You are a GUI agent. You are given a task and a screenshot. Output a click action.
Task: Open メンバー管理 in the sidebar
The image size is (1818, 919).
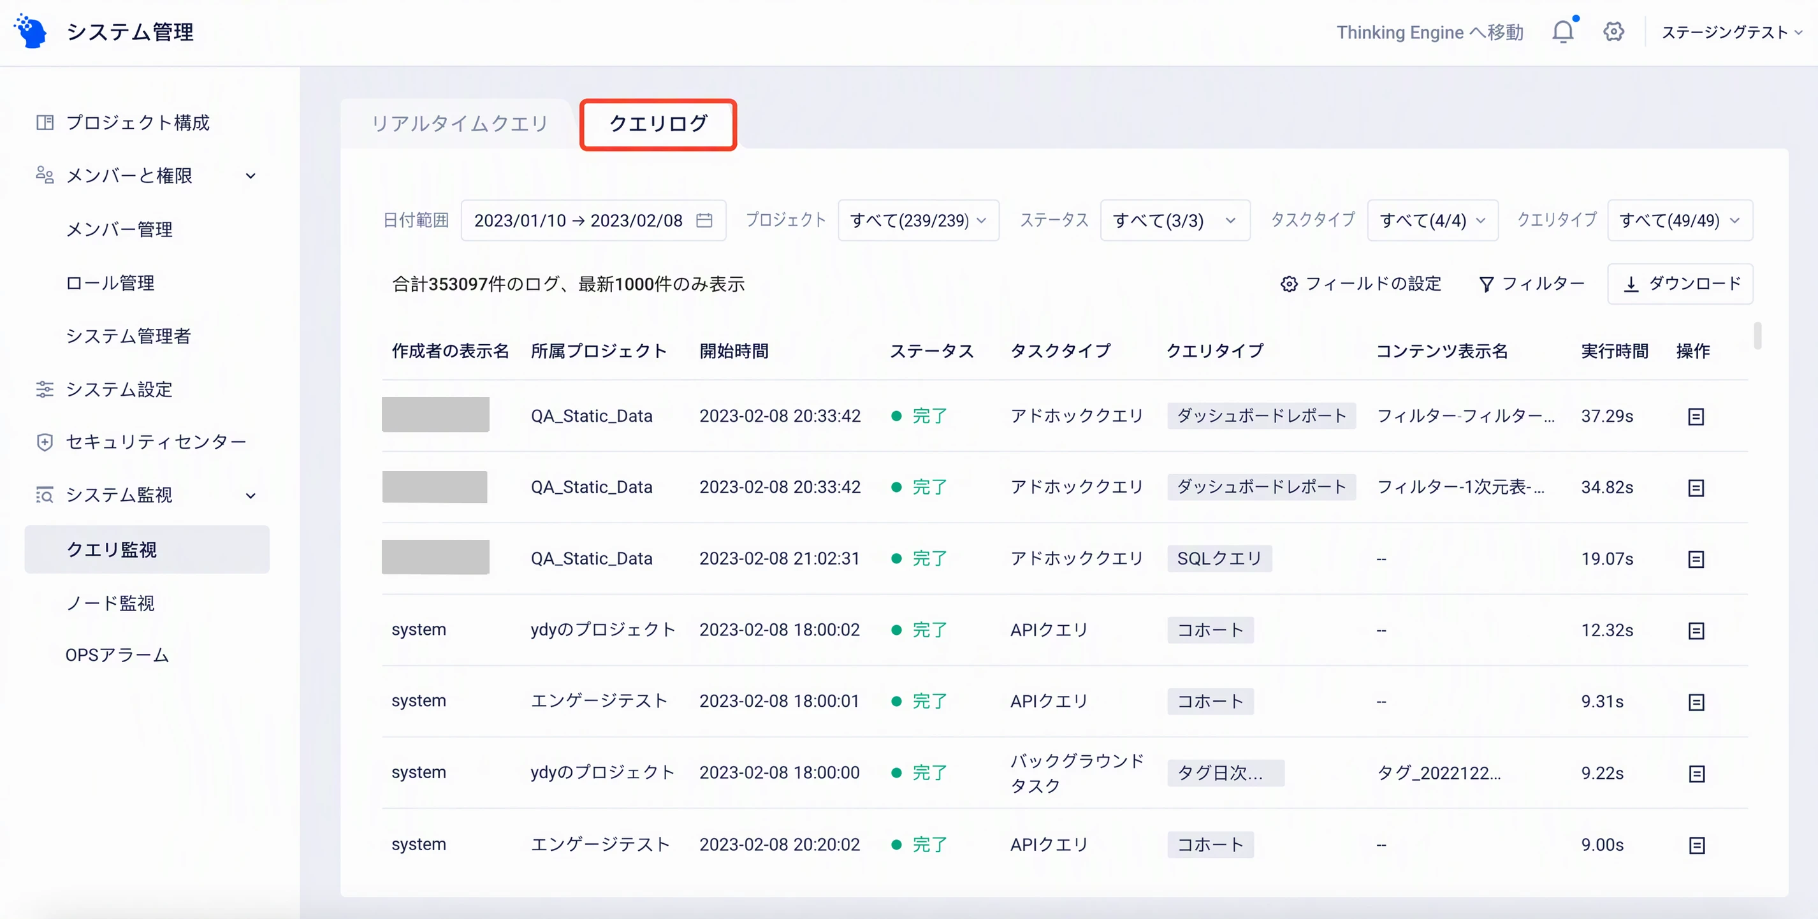coord(119,229)
